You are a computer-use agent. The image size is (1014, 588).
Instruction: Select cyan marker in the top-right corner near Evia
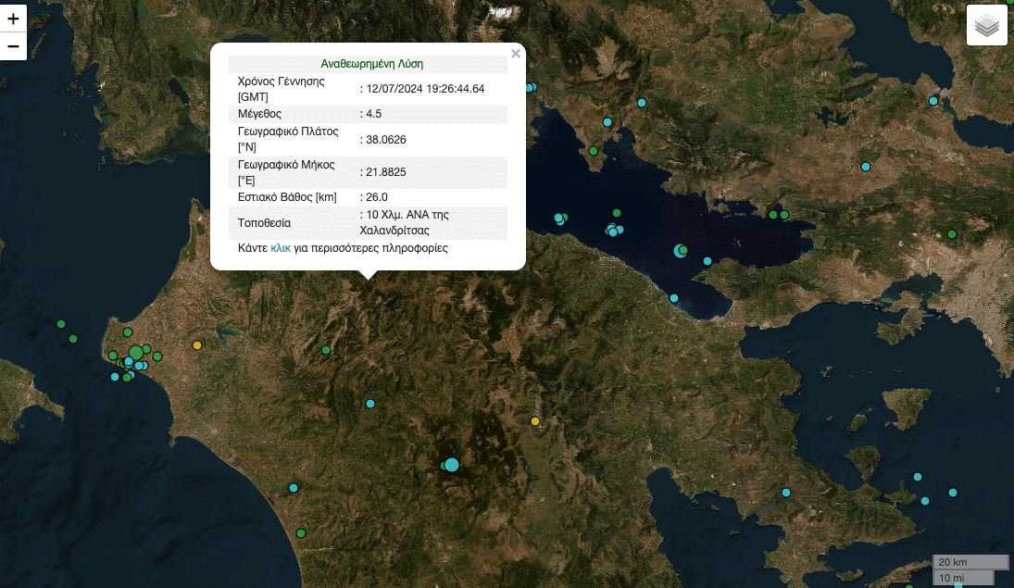[933, 101]
